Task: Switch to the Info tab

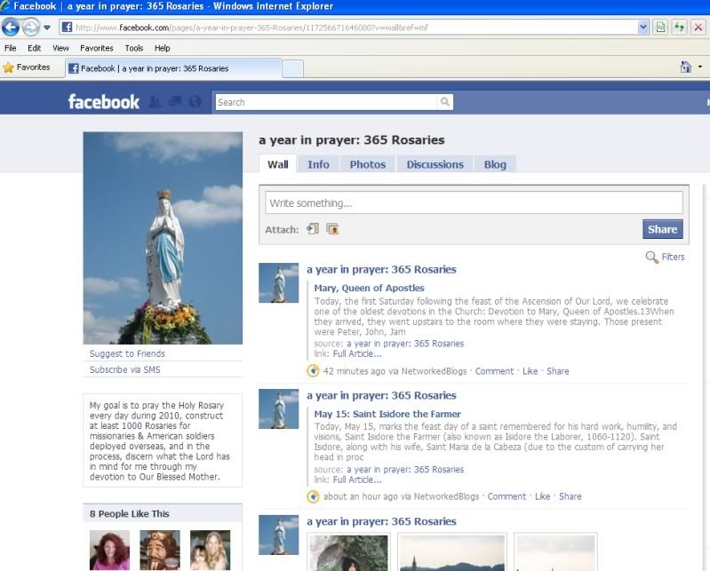Action: pyautogui.click(x=318, y=164)
